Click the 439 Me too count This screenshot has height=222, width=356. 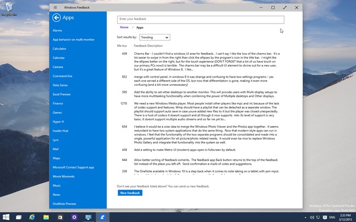click(124, 54)
